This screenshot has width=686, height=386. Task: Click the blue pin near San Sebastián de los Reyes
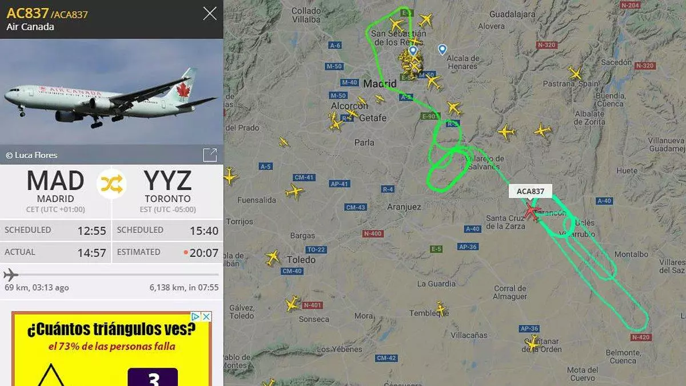pyautogui.click(x=413, y=51)
